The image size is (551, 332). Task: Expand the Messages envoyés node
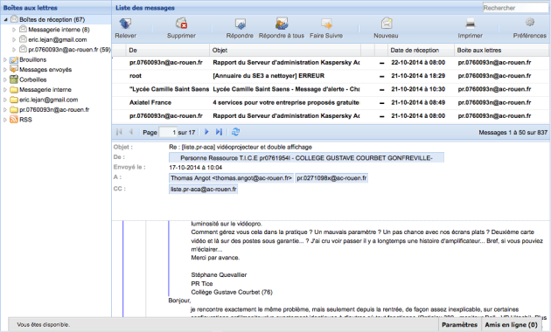pyautogui.click(x=5, y=70)
